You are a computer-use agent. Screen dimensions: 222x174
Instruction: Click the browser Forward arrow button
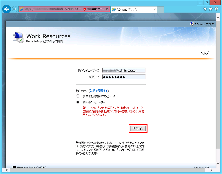click(x=14, y=9)
